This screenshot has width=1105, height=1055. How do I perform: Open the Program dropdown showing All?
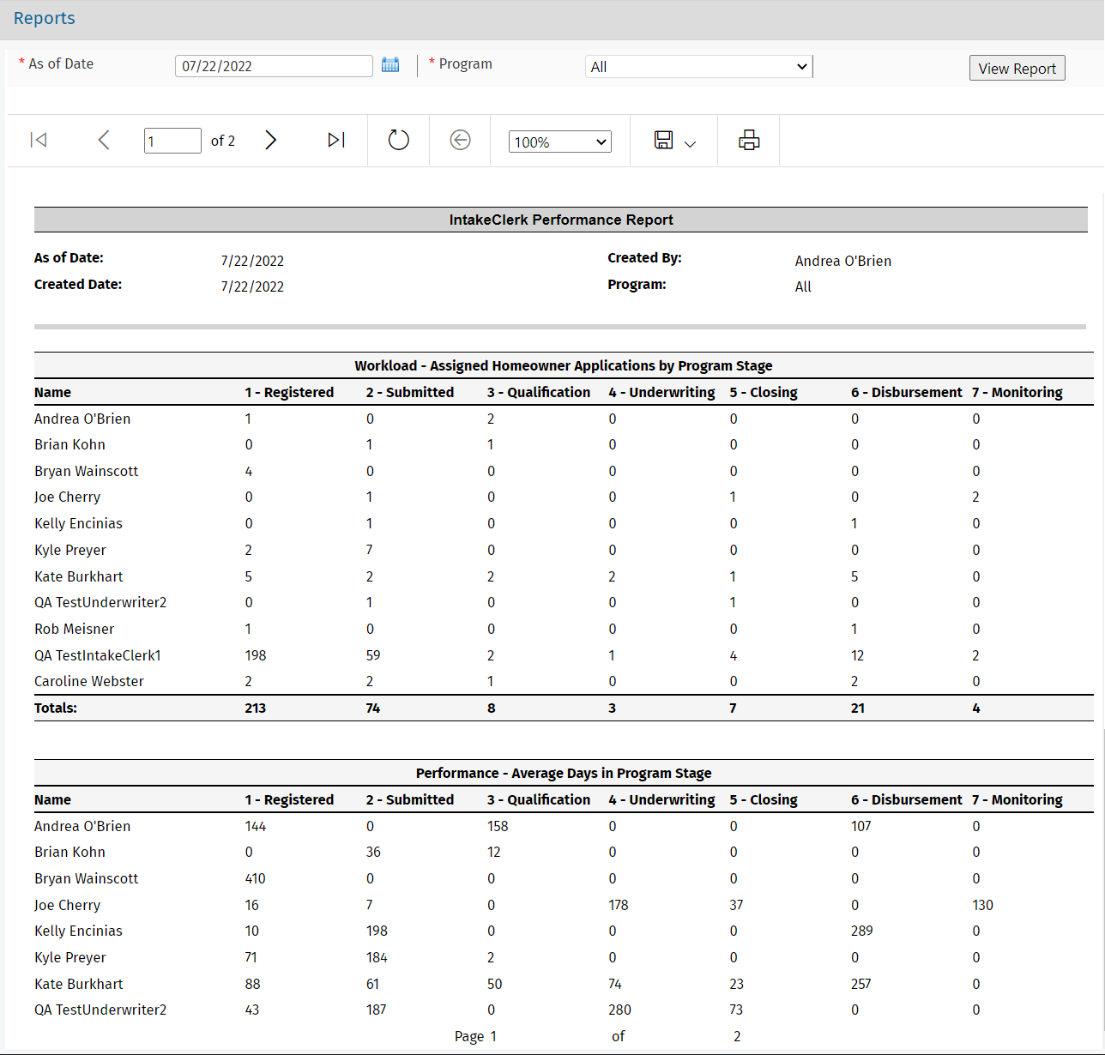698,67
